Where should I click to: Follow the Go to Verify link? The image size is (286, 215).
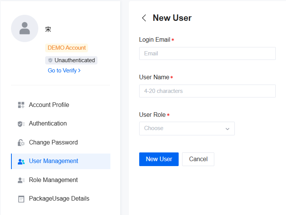(x=64, y=71)
